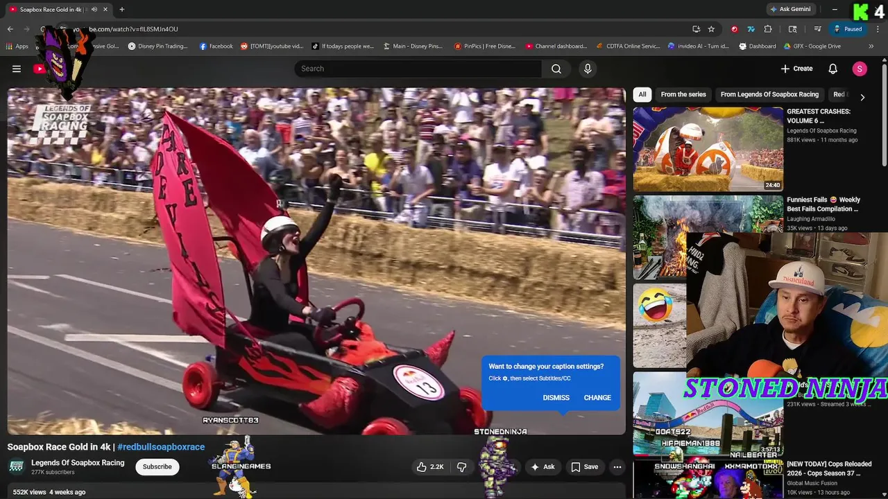Like the video with thumbs up
Image resolution: width=888 pixels, height=499 pixels.
(x=429, y=467)
